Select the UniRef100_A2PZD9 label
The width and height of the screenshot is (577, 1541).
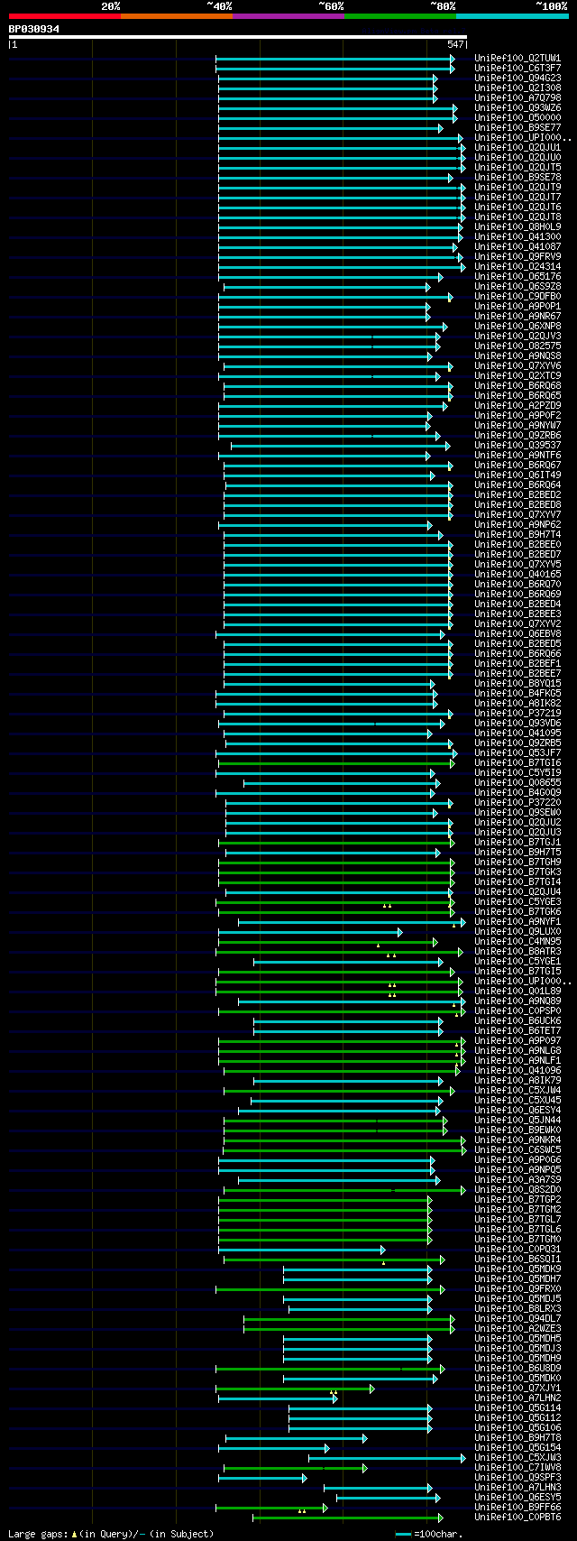(x=517, y=406)
